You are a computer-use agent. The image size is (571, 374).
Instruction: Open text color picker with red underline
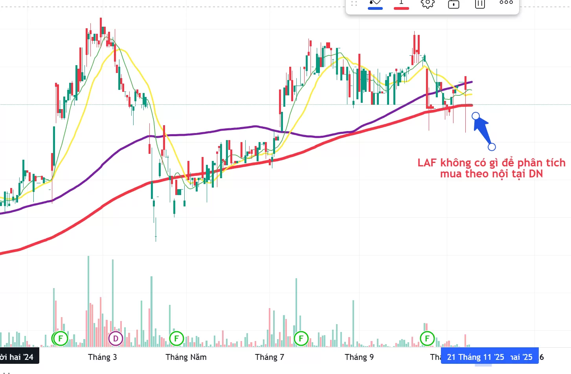pos(401,3)
